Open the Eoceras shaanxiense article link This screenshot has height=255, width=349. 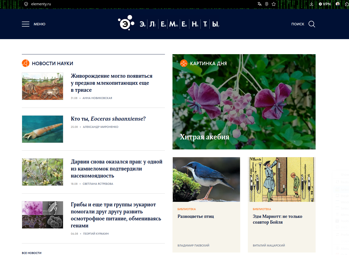[x=108, y=119]
